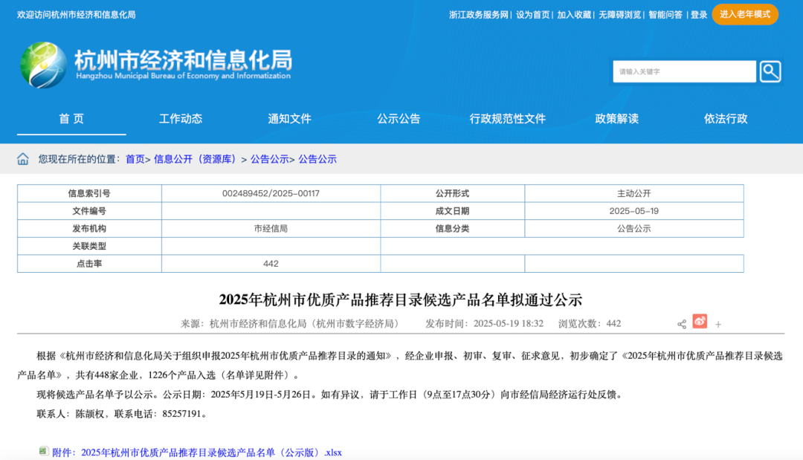Click the Weibo share icon
This screenshot has height=460, width=803.
pyautogui.click(x=700, y=321)
